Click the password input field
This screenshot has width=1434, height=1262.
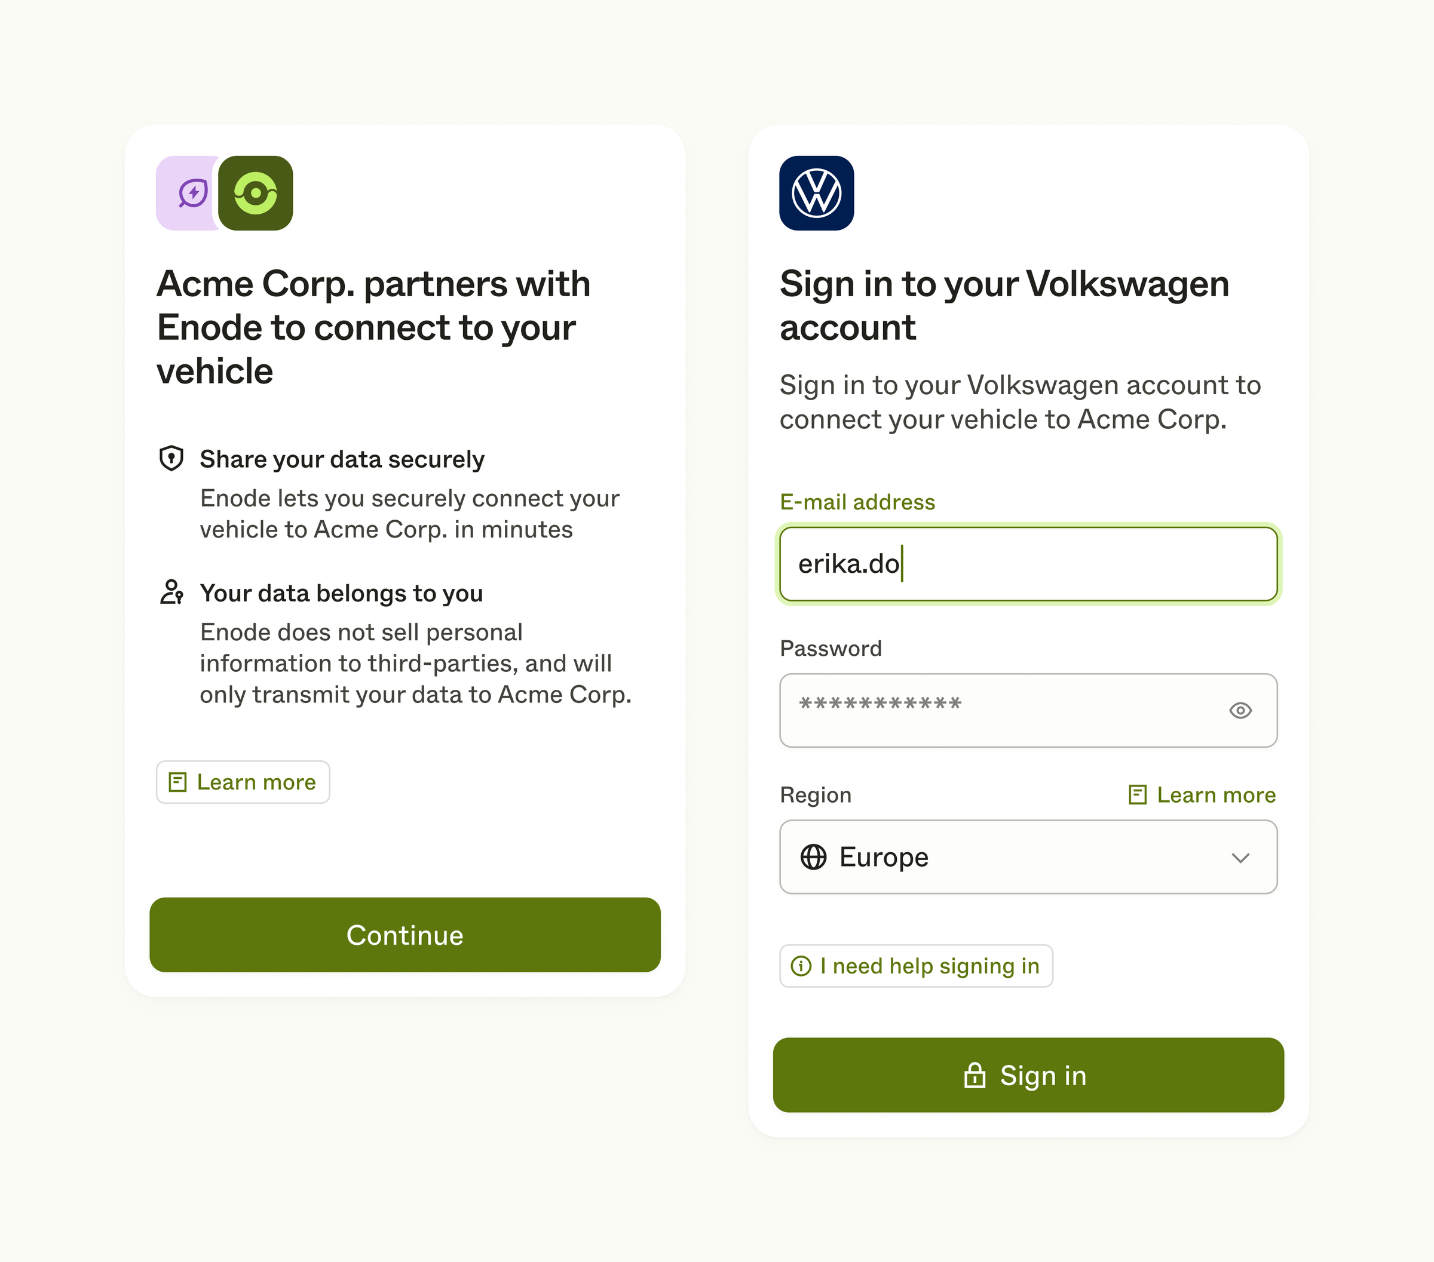click(x=1028, y=710)
